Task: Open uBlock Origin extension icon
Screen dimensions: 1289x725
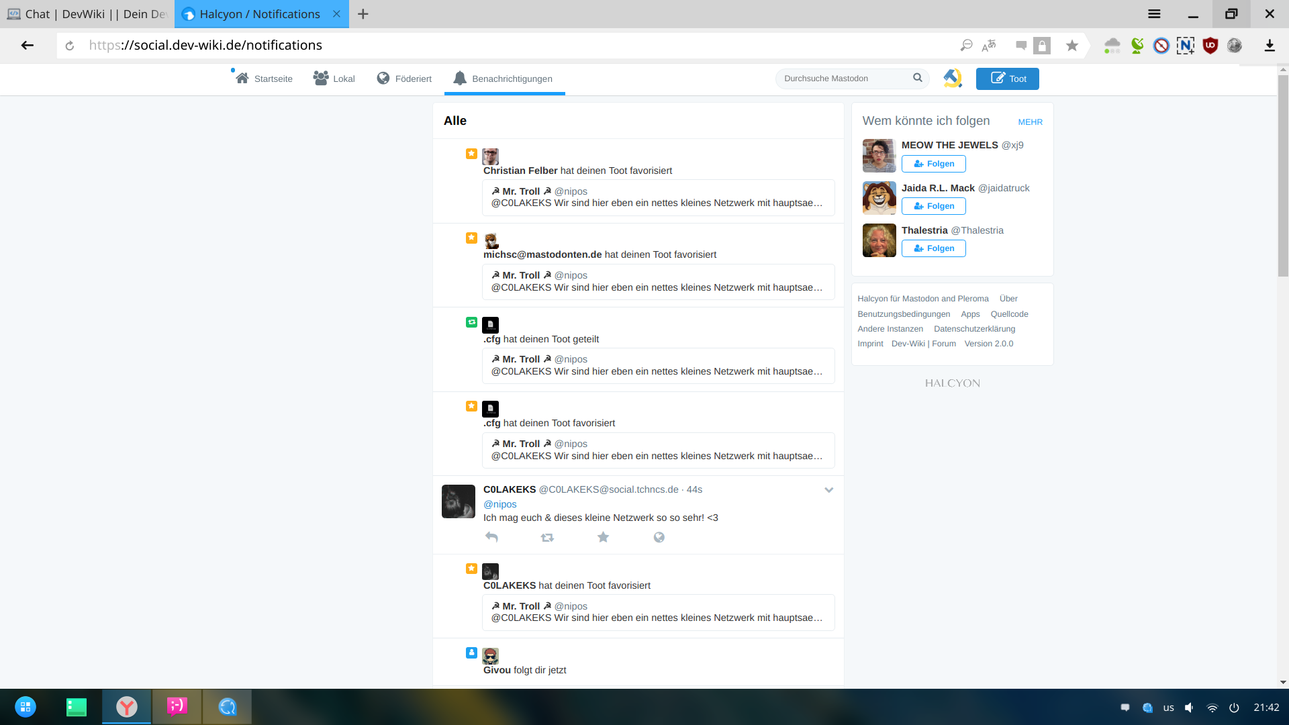Action: coord(1210,46)
